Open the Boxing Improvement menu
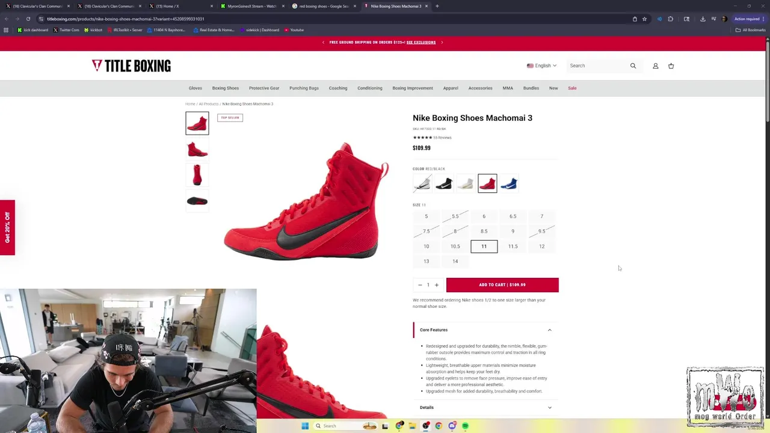The image size is (770, 433). click(413, 88)
